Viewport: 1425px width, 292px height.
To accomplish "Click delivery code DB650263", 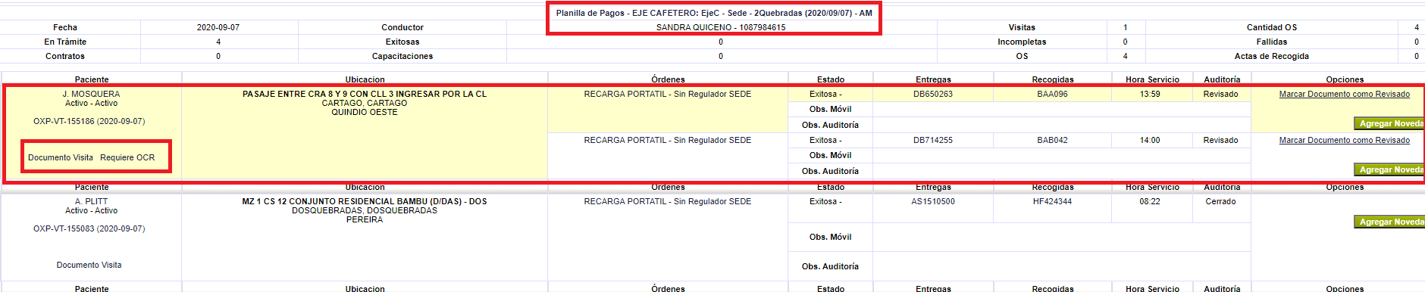I will (933, 95).
